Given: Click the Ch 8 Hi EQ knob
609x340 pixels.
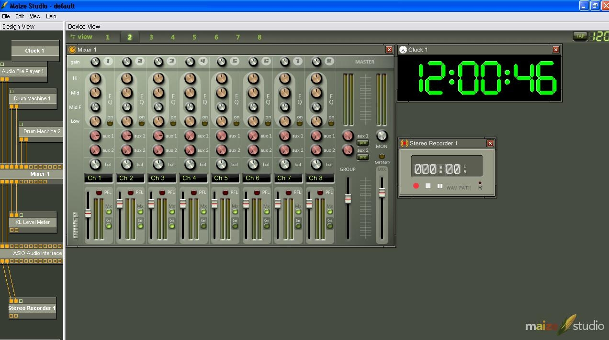Looking at the screenshot, I should 316,78.
